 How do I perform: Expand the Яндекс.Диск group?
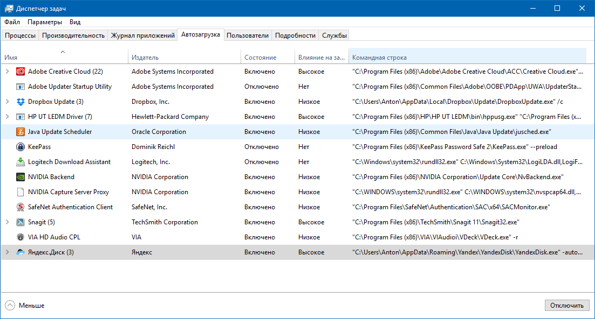click(7, 252)
